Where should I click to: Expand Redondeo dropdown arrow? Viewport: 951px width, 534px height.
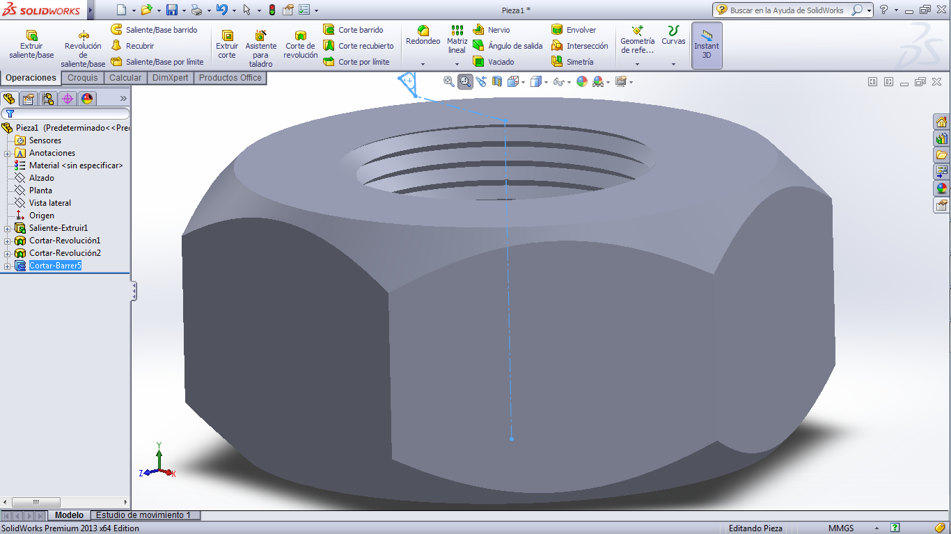(x=423, y=64)
